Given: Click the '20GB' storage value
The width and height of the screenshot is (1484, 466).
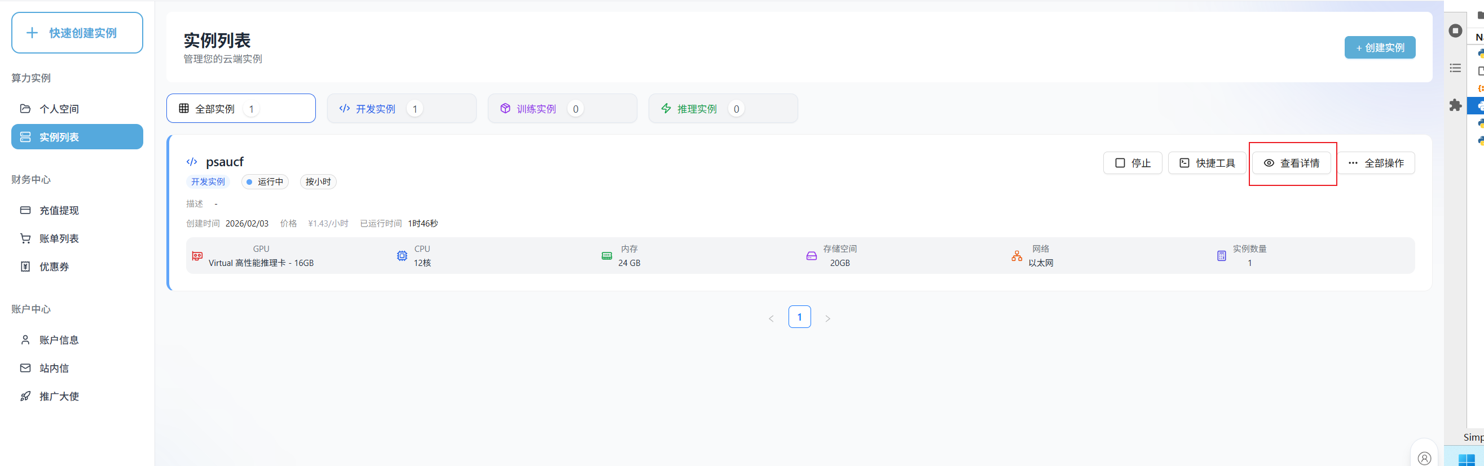Looking at the screenshot, I should [840, 263].
